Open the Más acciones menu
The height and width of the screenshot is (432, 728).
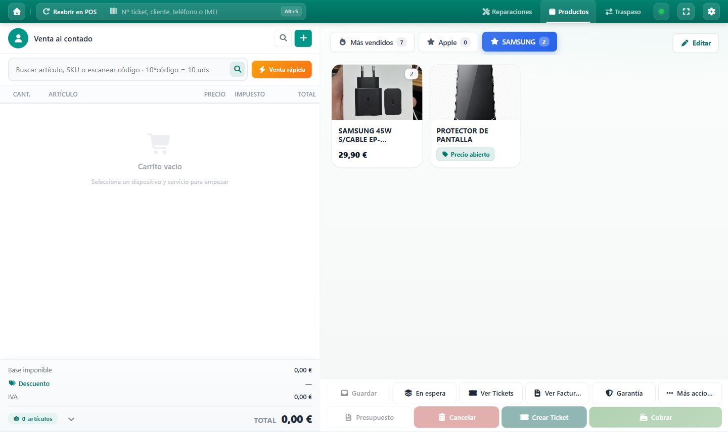690,393
